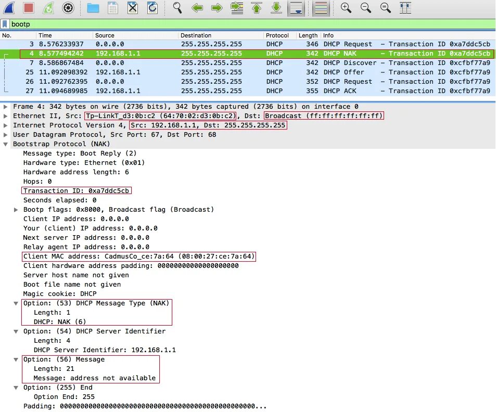
Task: Zoom out of packet text
Action: coord(366,8)
